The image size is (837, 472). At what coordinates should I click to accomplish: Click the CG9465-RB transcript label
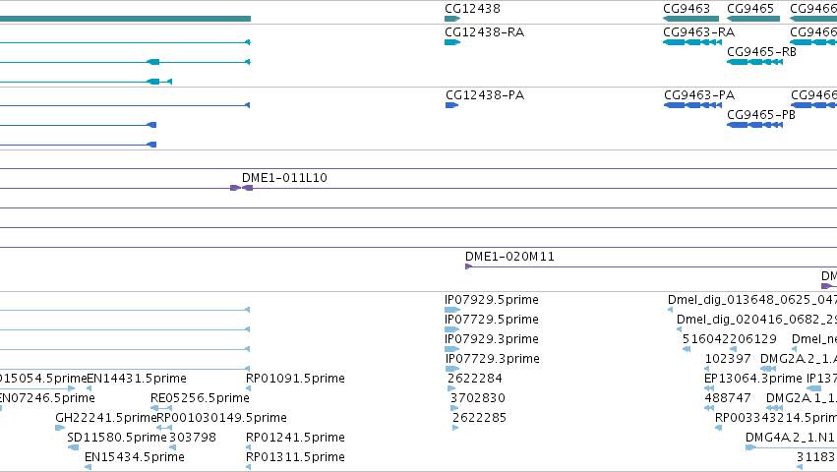click(761, 52)
